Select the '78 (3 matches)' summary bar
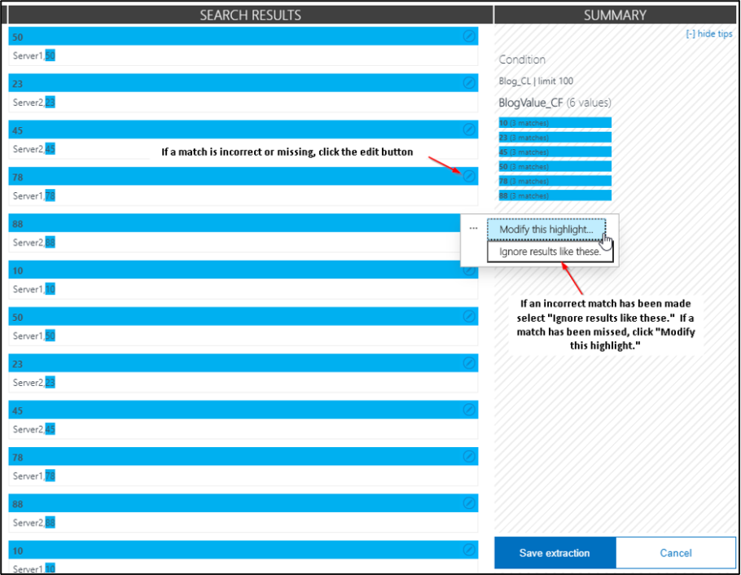This screenshot has width=741, height=575. (x=554, y=181)
